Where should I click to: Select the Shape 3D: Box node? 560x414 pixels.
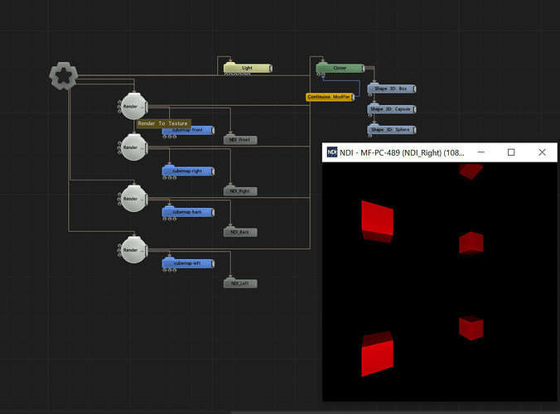[392, 89]
